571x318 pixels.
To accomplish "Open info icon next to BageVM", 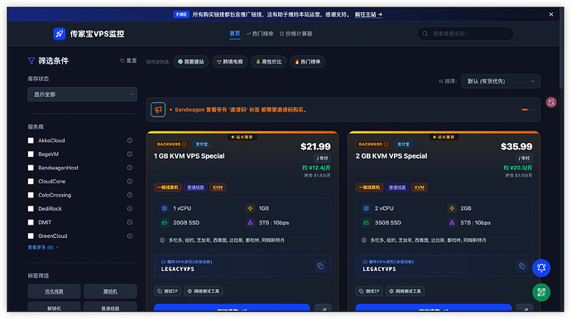I will click(x=130, y=154).
